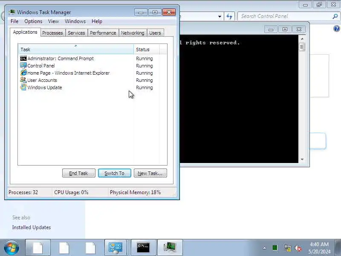Screen dimensions: 341x256
Task: Click the Command Prompt scrollbar thumb
Action: 302,47
